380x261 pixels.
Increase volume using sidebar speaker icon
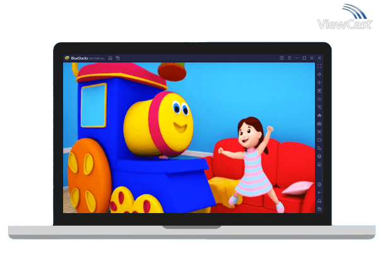[x=319, y=74]
